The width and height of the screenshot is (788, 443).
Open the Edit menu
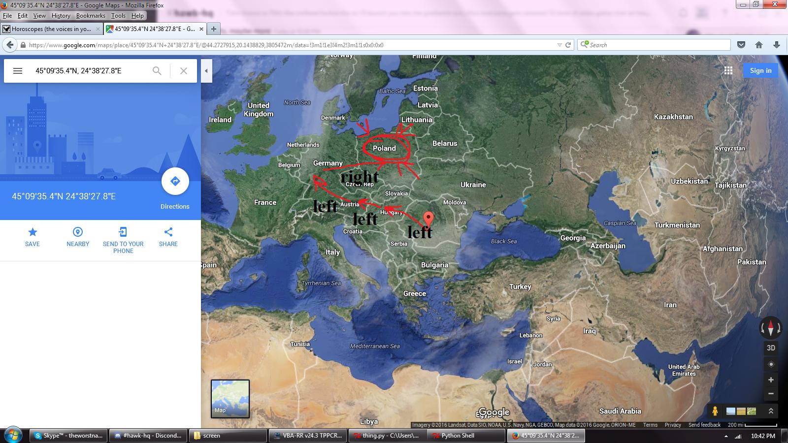coord(22,16)
